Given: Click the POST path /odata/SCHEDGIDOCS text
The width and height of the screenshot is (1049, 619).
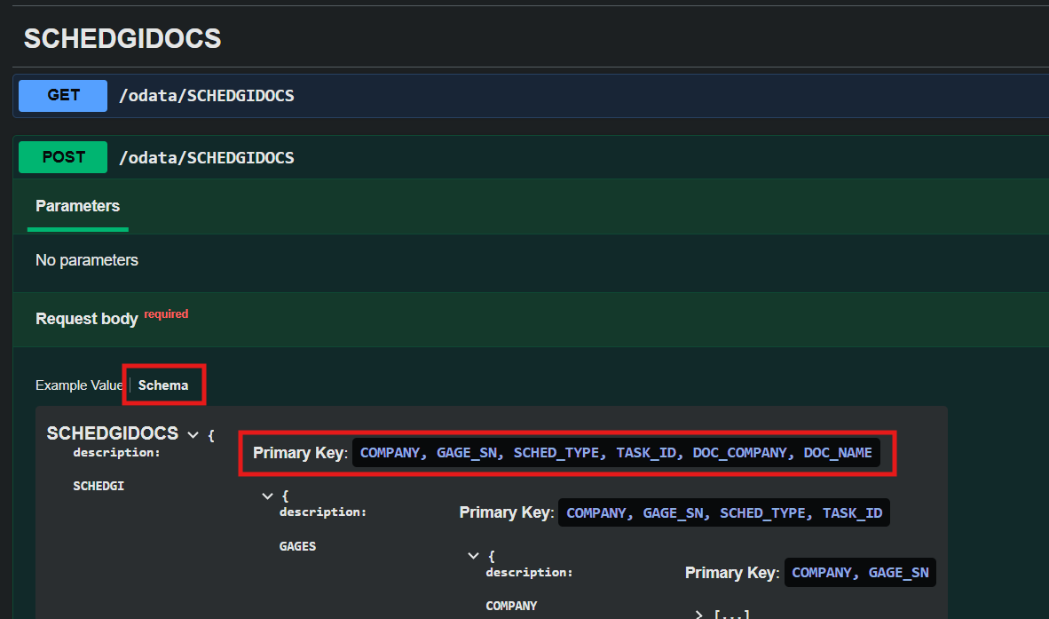Looking at the screenshot, I should tap(207, 158).
